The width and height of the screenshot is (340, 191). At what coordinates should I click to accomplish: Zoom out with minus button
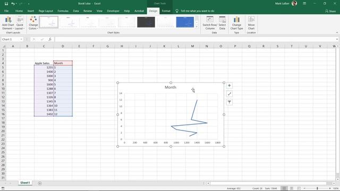pos(304,188)
